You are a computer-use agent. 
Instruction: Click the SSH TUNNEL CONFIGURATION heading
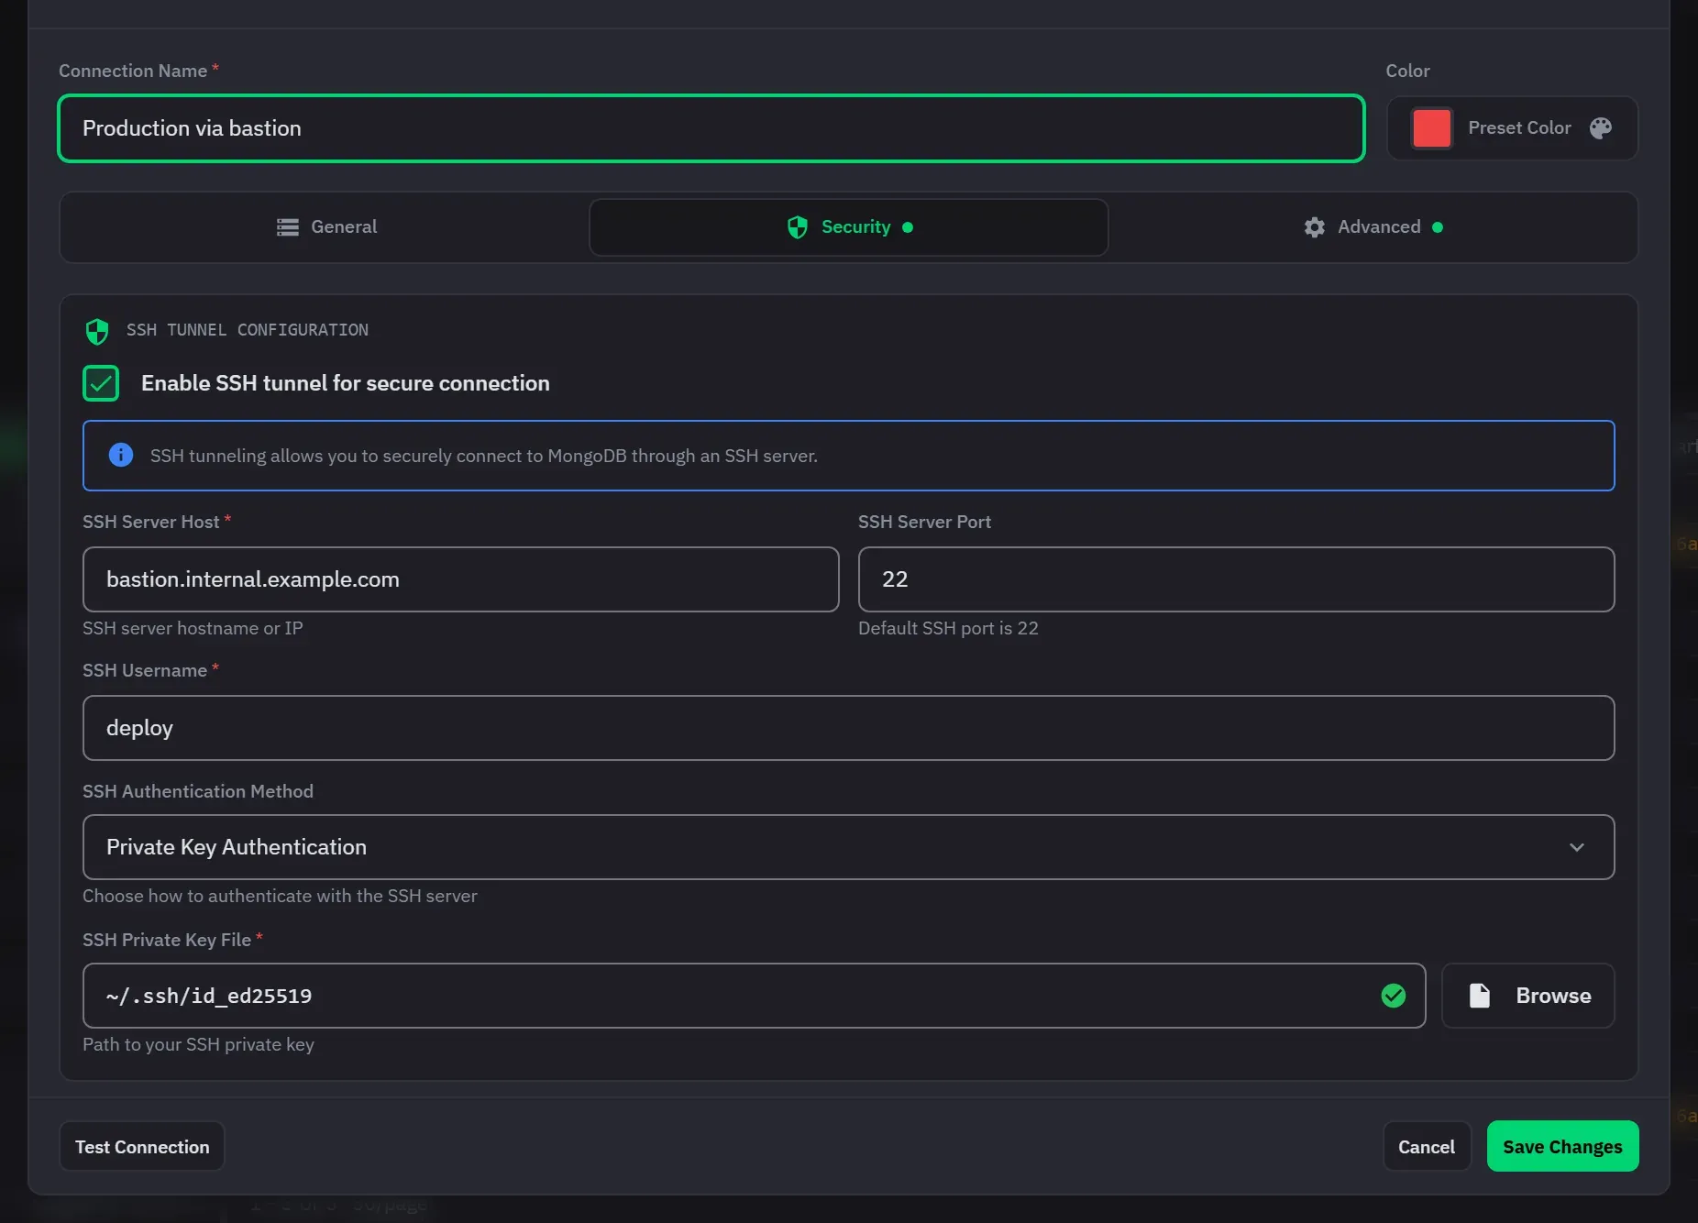(x=248, y=330)
